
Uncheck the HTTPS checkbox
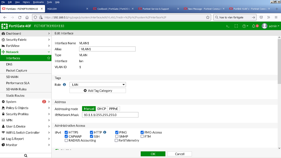click(66, 132)
